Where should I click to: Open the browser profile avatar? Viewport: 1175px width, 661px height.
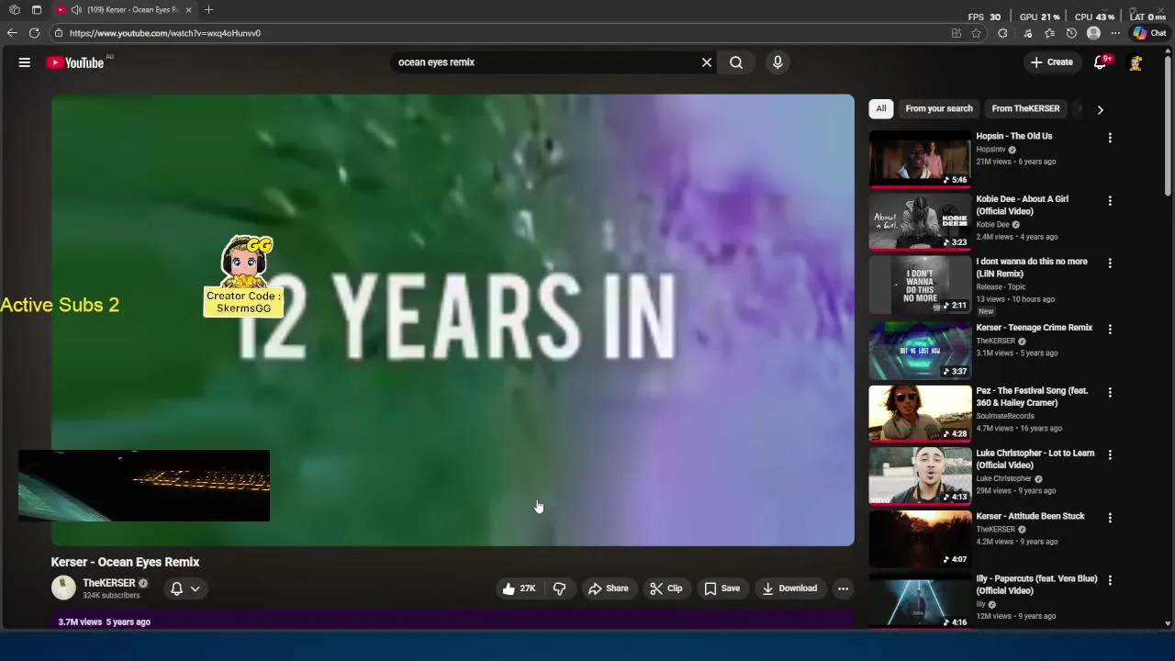pos(1093,33)
